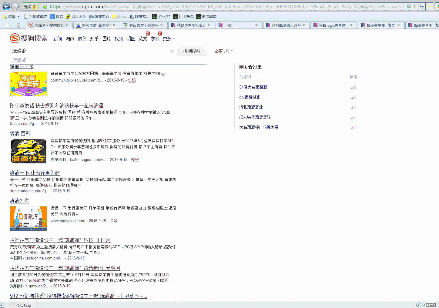This screenshot has height=308, width=439.
Task: Close the 超级录屏_百度搜索 tab
Action: [x=114, y=25]
